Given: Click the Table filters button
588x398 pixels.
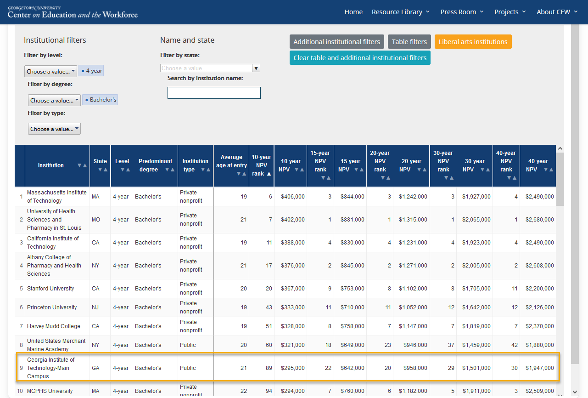Looking at the screenshot, I should coord(409,41).
